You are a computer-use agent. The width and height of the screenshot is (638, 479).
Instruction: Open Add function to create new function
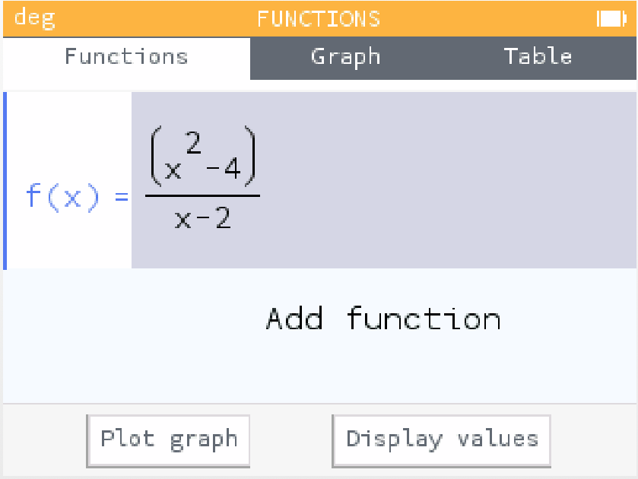[383, 319]
